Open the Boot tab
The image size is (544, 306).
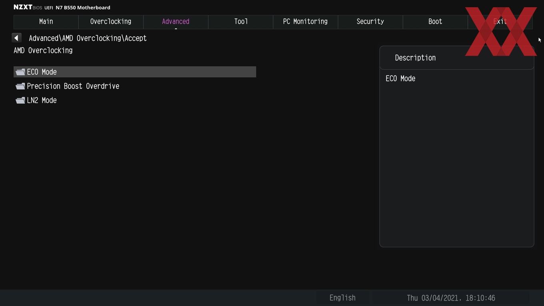point(435,22)
